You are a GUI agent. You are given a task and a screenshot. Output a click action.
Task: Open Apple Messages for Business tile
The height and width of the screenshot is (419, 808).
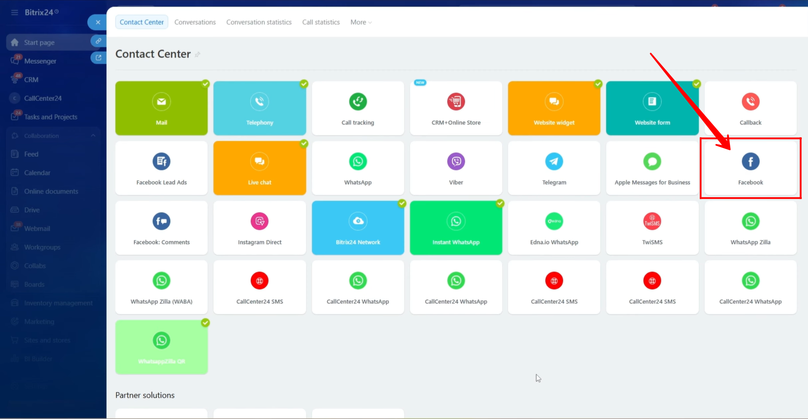coord(652,168)
